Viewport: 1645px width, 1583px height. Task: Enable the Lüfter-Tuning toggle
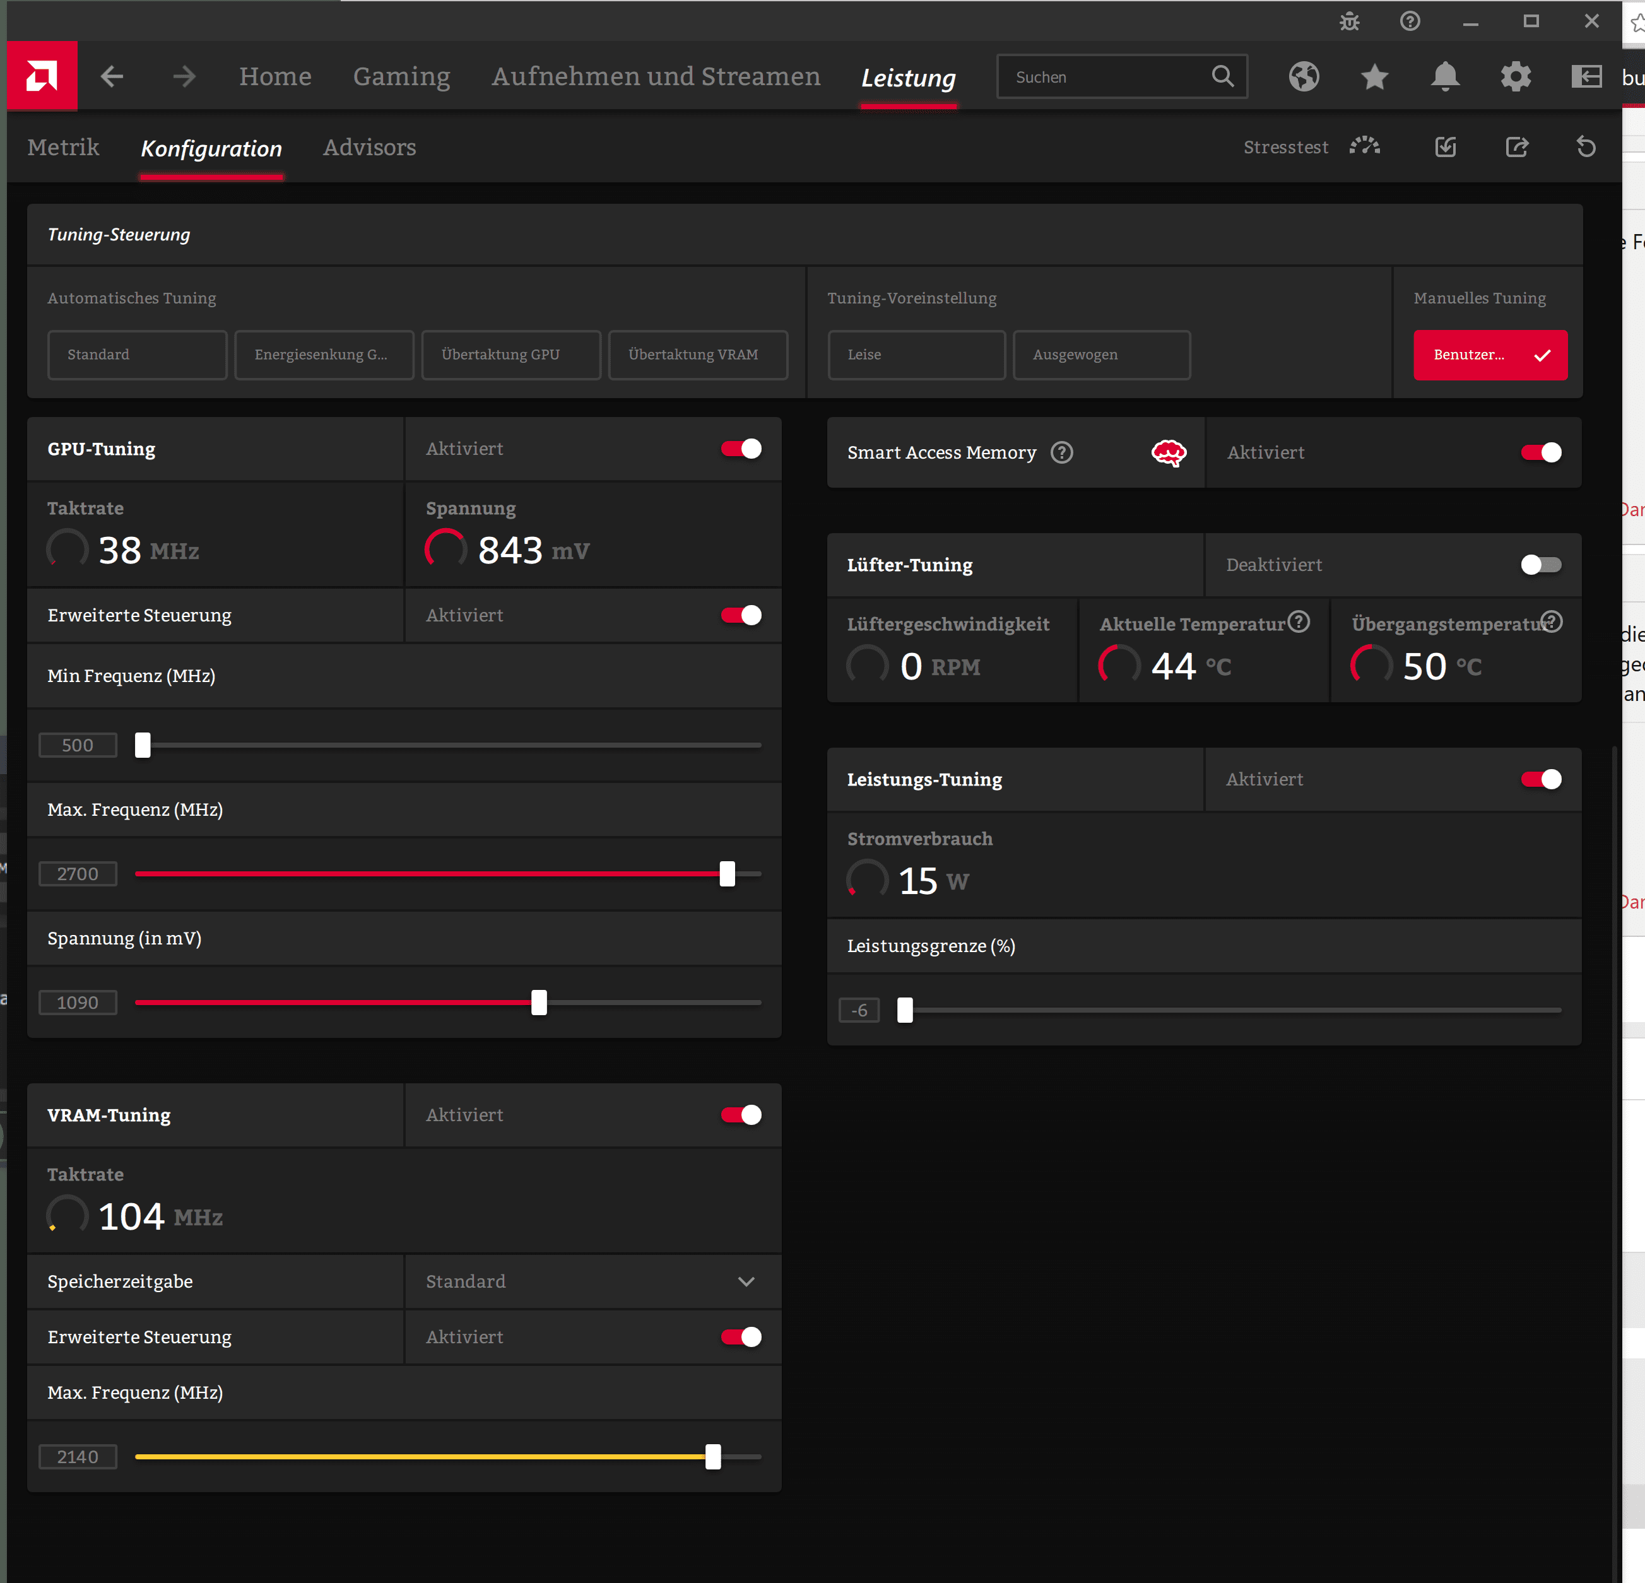(x=1540, y=565)
